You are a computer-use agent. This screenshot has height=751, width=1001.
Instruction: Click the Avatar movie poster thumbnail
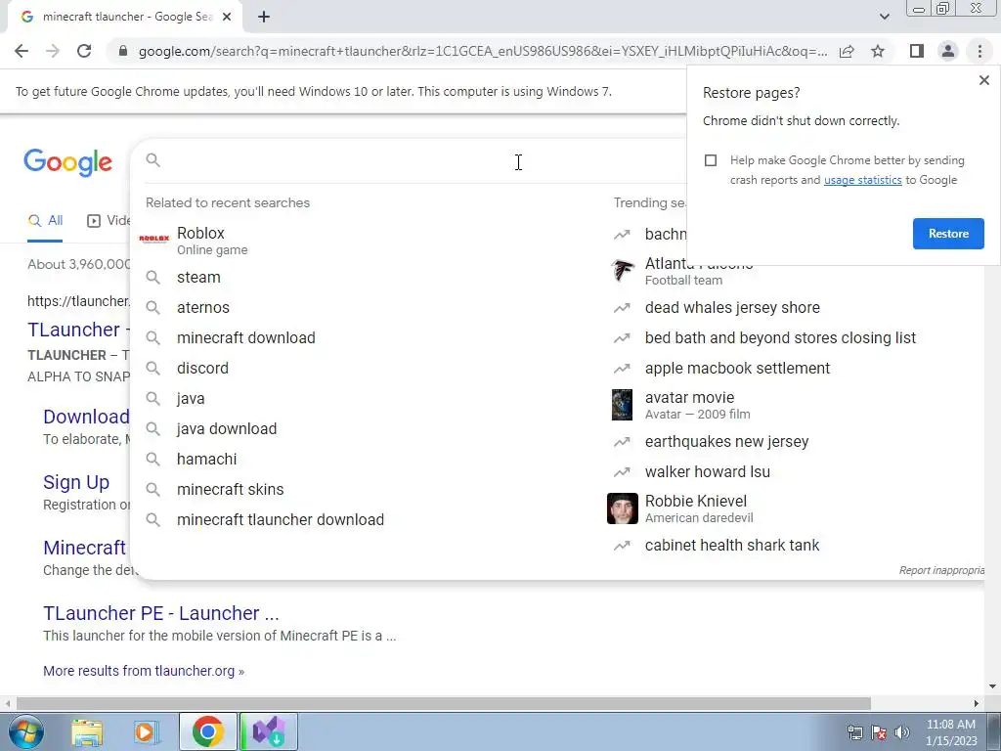click(622, 405)
